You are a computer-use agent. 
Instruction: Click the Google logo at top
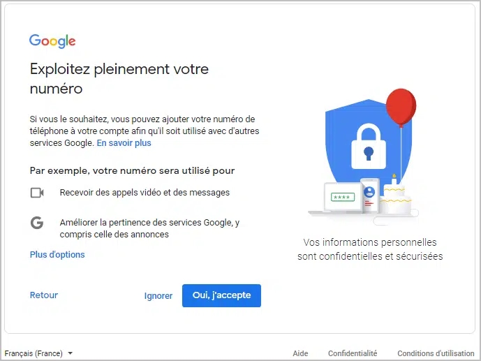pyautogui.click(x=52, y=41)
